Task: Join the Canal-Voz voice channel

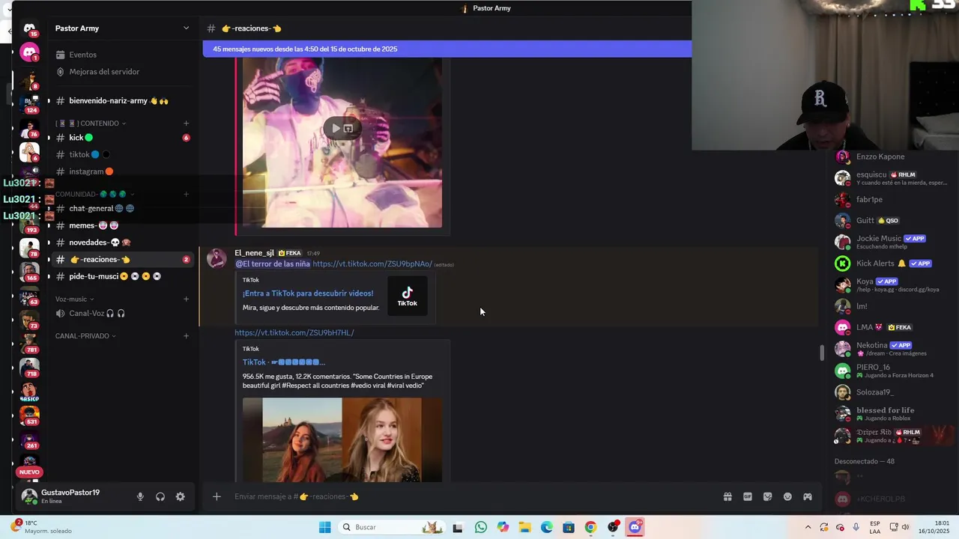Action: pos(123,313)
